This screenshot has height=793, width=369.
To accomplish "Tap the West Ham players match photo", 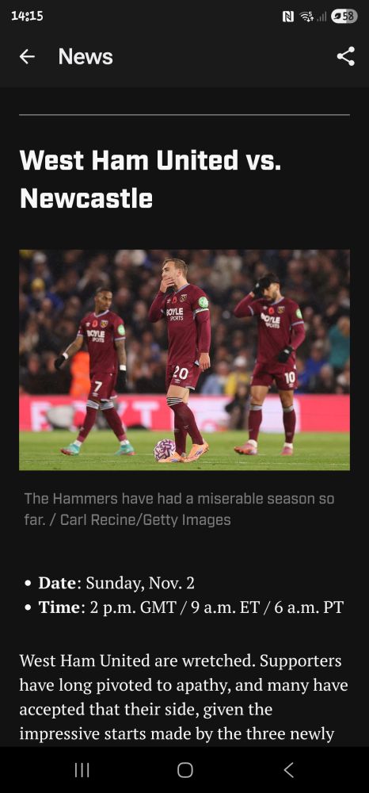I will pos(184,359).
